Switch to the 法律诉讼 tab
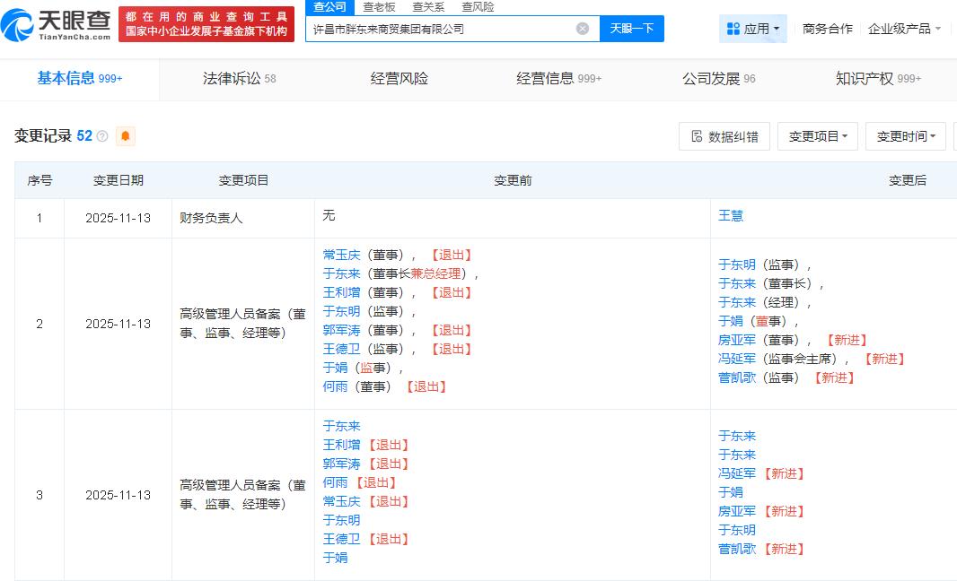957x581 pixels. pyautogui.click(x=239, y=79)
